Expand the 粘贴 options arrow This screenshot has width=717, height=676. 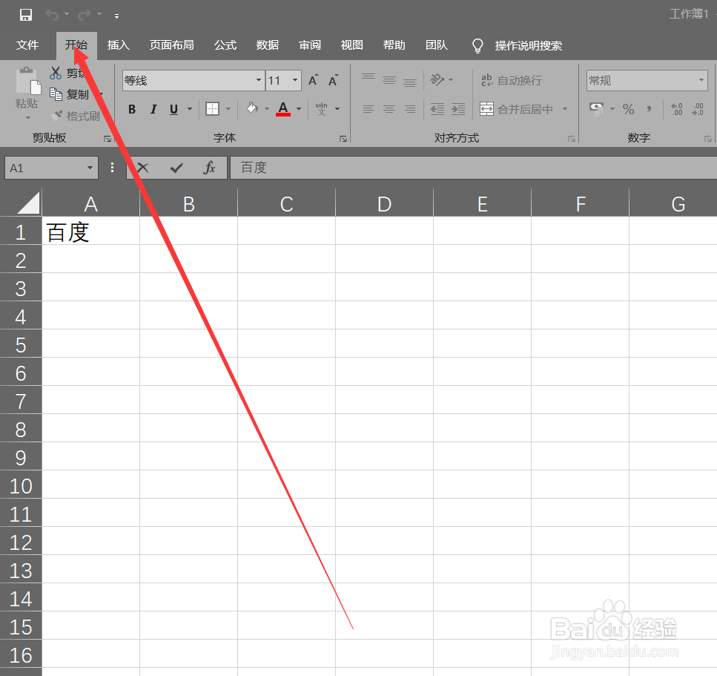28,118
